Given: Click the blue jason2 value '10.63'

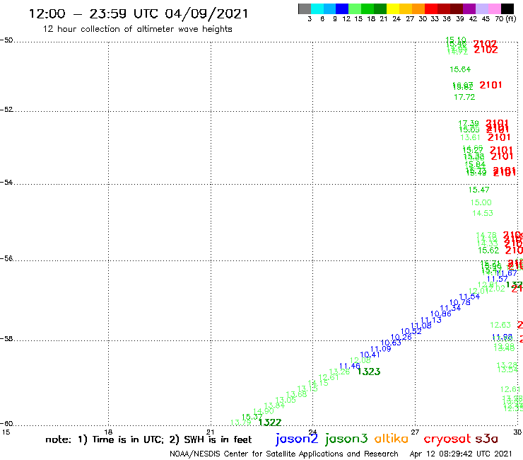Looking at the screenshot, I should pos(391,343).
